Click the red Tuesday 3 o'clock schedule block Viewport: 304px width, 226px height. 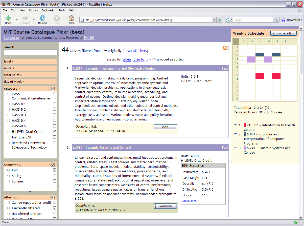[260, 75]
